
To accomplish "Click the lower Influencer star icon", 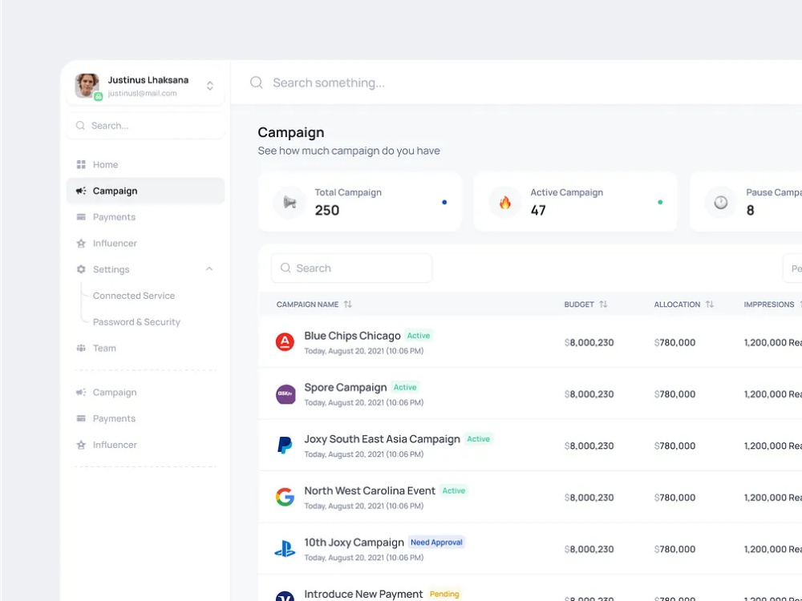I will click(x=81, y=445).
